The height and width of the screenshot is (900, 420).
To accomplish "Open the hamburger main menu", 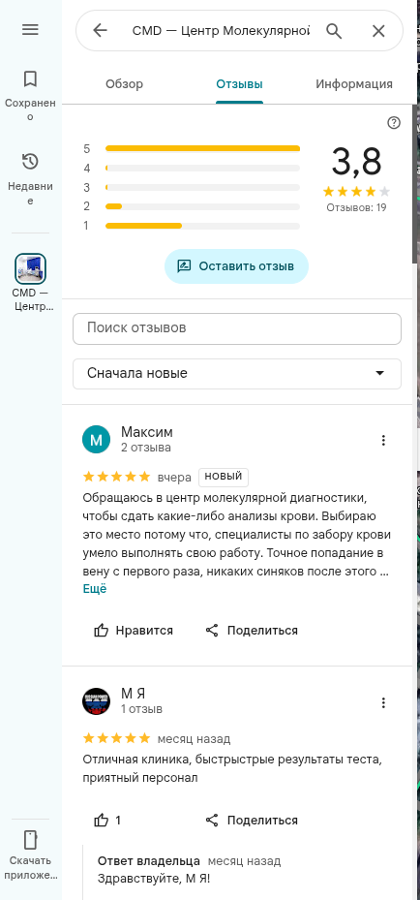I will [30, 30].
